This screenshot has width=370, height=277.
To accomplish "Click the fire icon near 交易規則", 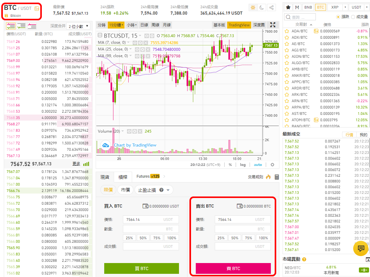I will 268,177.
